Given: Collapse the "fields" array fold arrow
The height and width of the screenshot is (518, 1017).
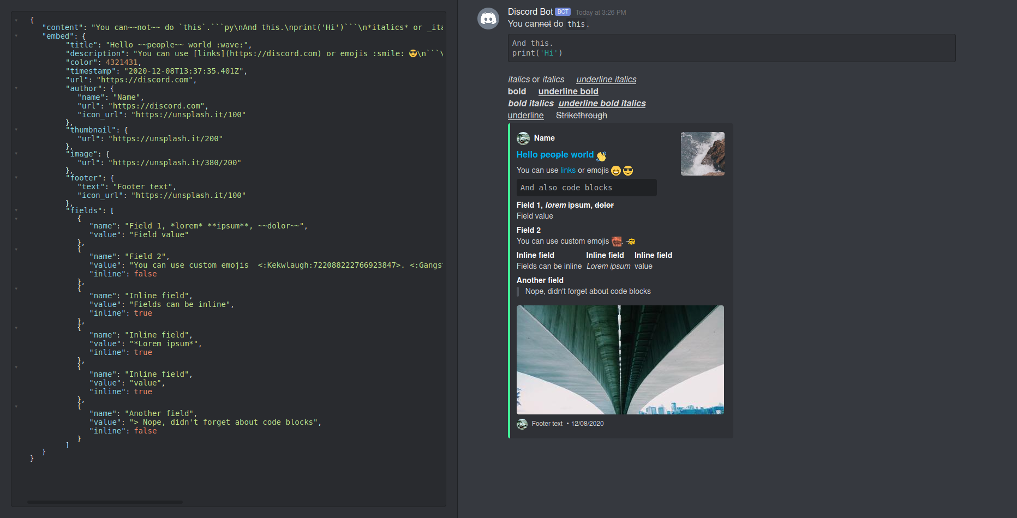Looking at the screenshot, I should click(x=16, y=210).
